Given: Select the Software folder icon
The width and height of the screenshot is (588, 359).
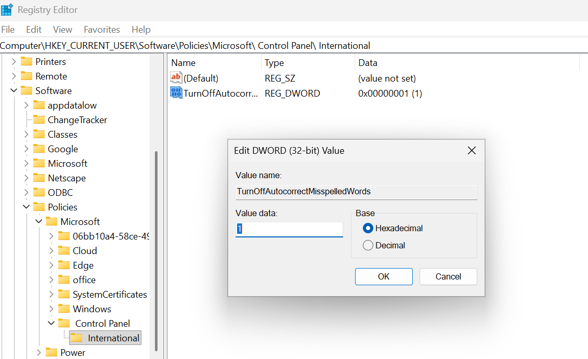Looking at the screenshot, I should click(x=26, y=90).
